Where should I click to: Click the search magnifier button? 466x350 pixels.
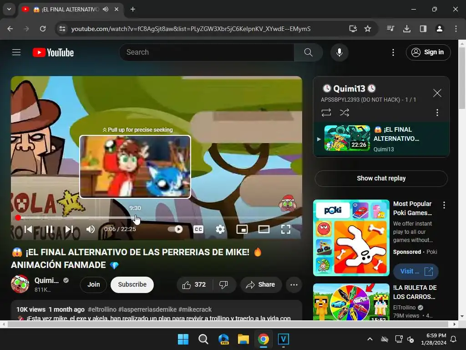click(x=308, y=52)
